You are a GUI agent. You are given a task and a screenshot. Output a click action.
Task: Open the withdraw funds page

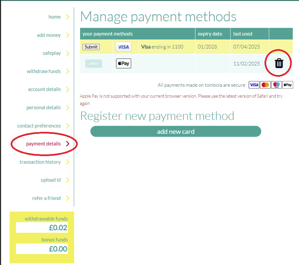tap(44, 71)
